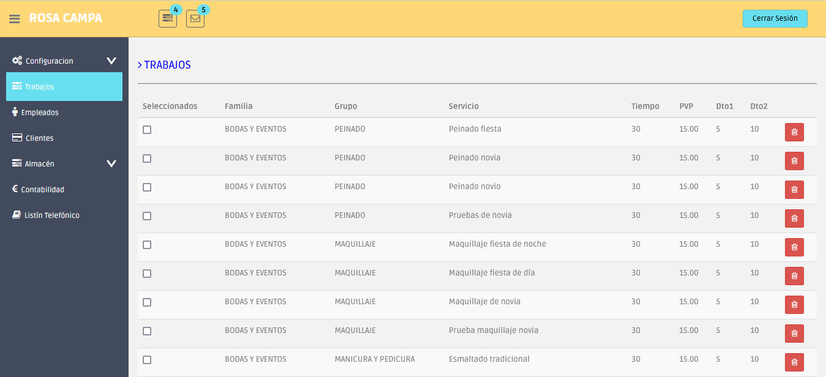Click the Servicio column header
Screen dimensions: 826x377
coord(464,106)
